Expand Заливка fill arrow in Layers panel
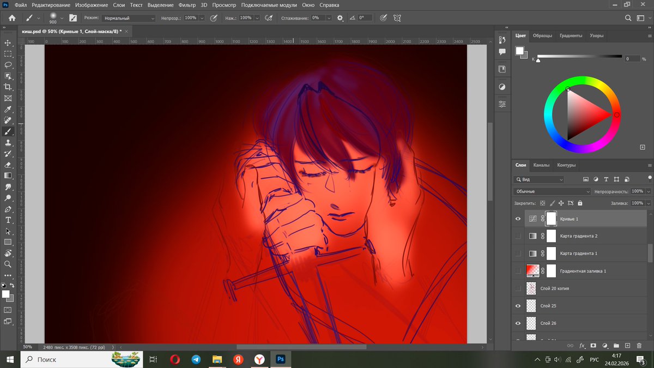654x368 pixels. pyautogui.click(x=648, y=203)
